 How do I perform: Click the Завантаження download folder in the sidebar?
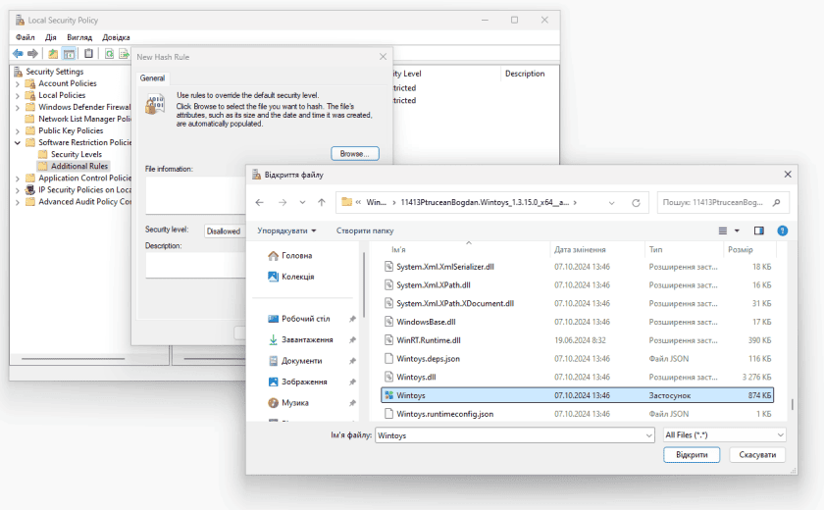click(x=307, y=339)
